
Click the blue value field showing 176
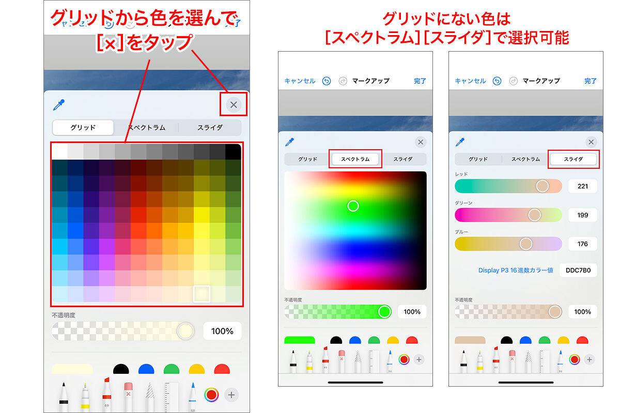pyautogui.click(x=583, y=244)
